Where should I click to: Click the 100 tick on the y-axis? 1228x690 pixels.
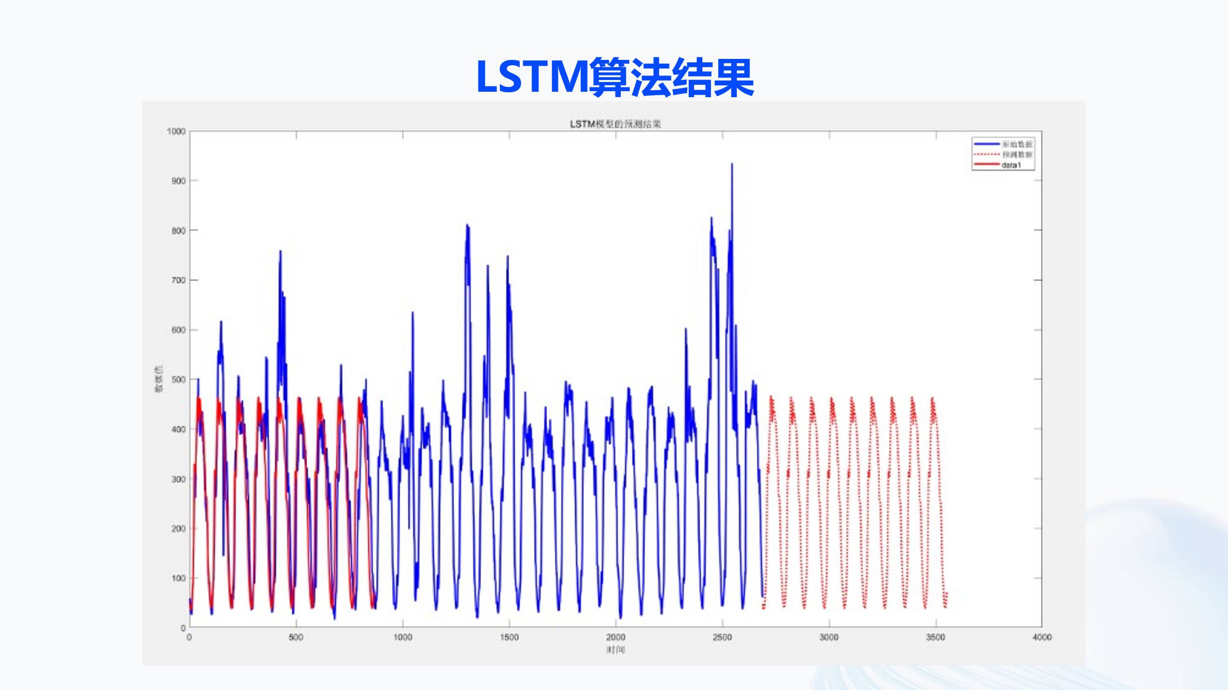click(x=178, y=578)
